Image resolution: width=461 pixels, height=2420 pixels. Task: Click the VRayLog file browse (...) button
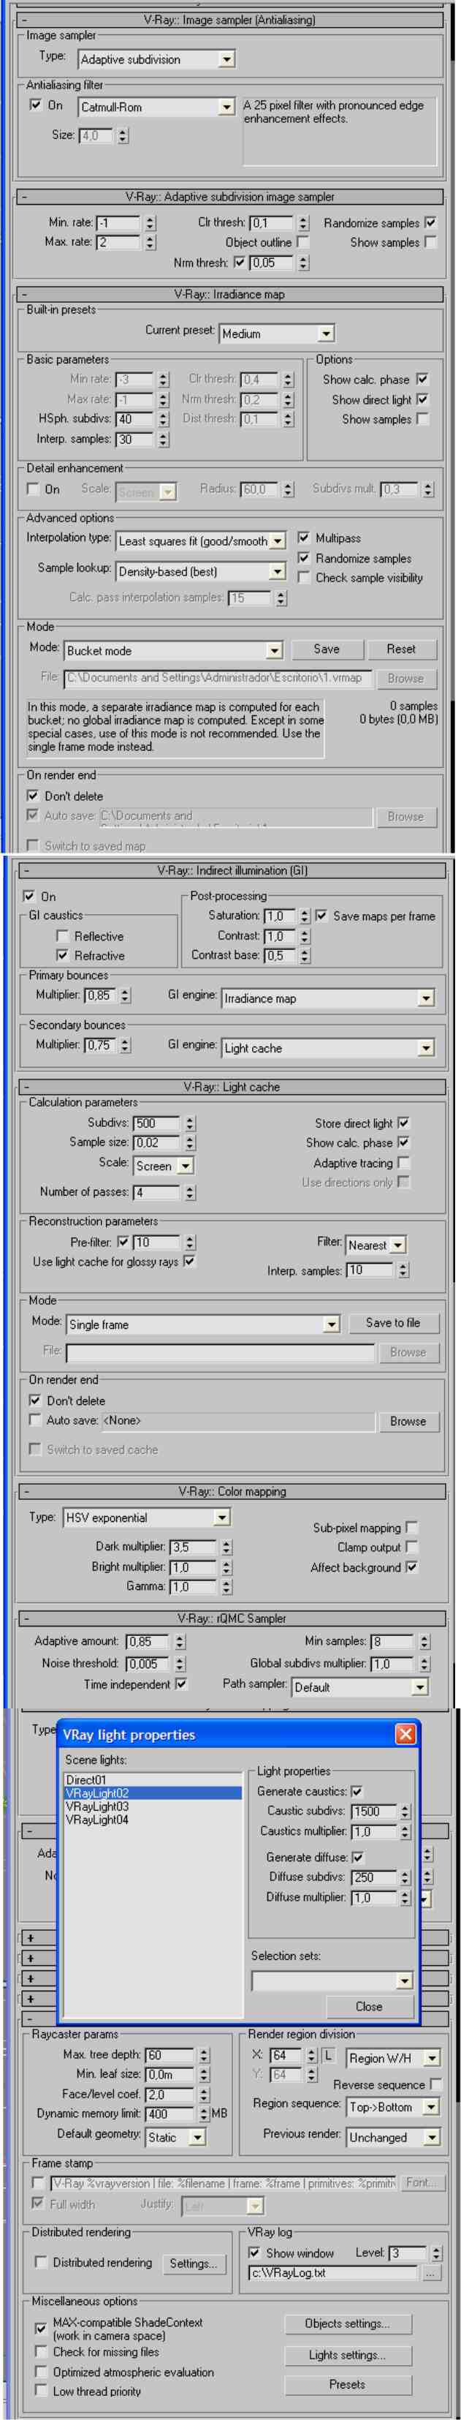pyautogui.click(x=431, y=2274)
